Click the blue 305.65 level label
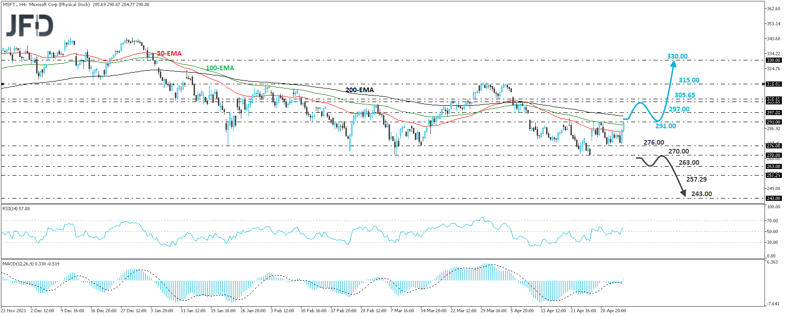Image resolution: width=787 pixels, height=316 pixels. [685, 95]
